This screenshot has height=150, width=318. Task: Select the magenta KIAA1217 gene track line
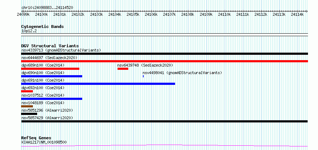click(164, 145)
